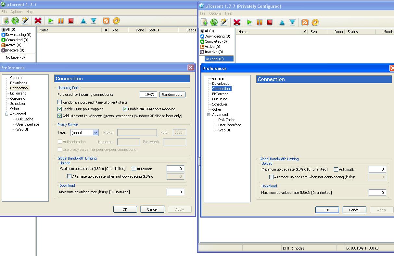Select BitTorrent in left Preferences tree

pos(18,93)
